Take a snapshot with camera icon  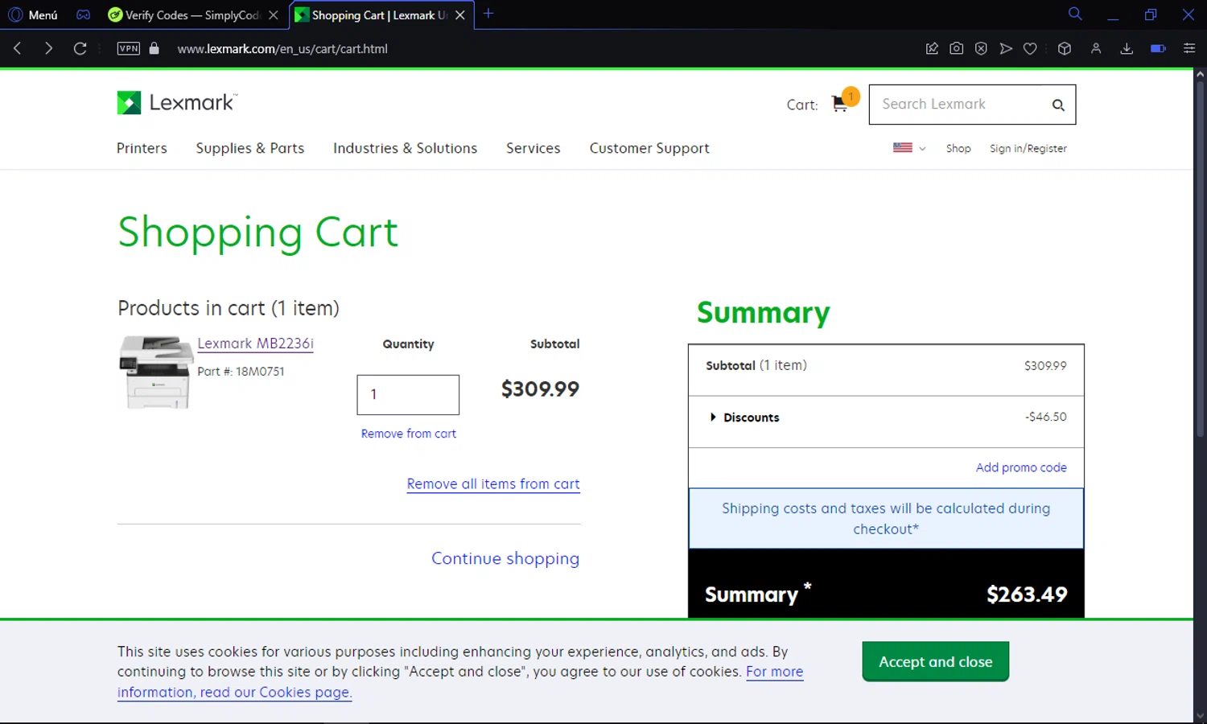956,48
